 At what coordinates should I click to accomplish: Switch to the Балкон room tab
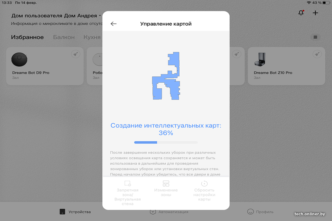point(64,37)
